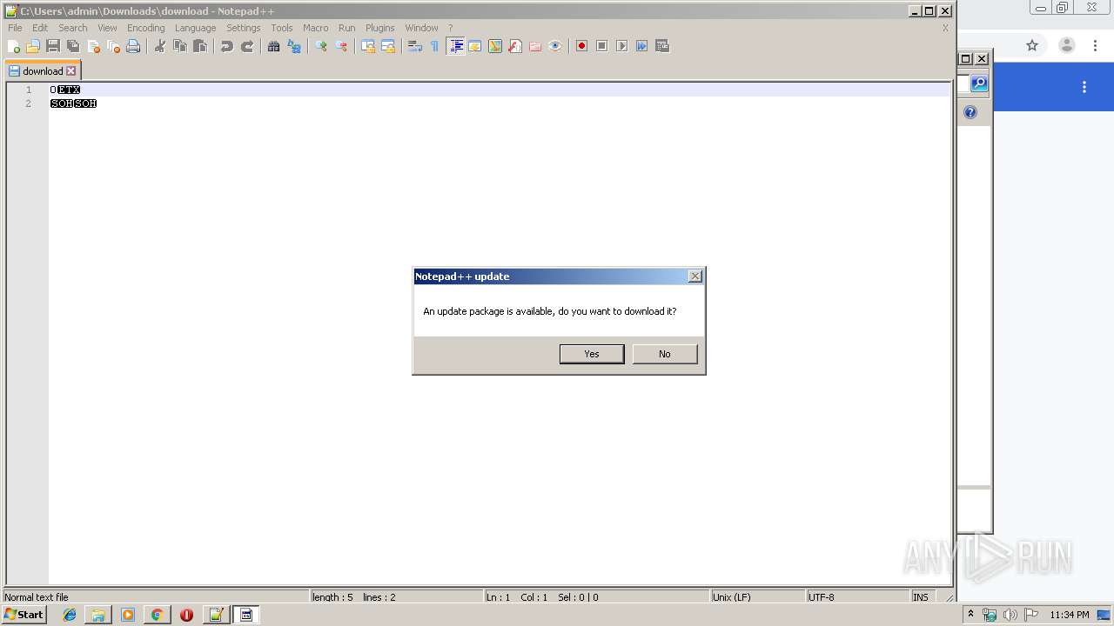Click the UTF-8 encoding status entry

(x=857, y=597)
